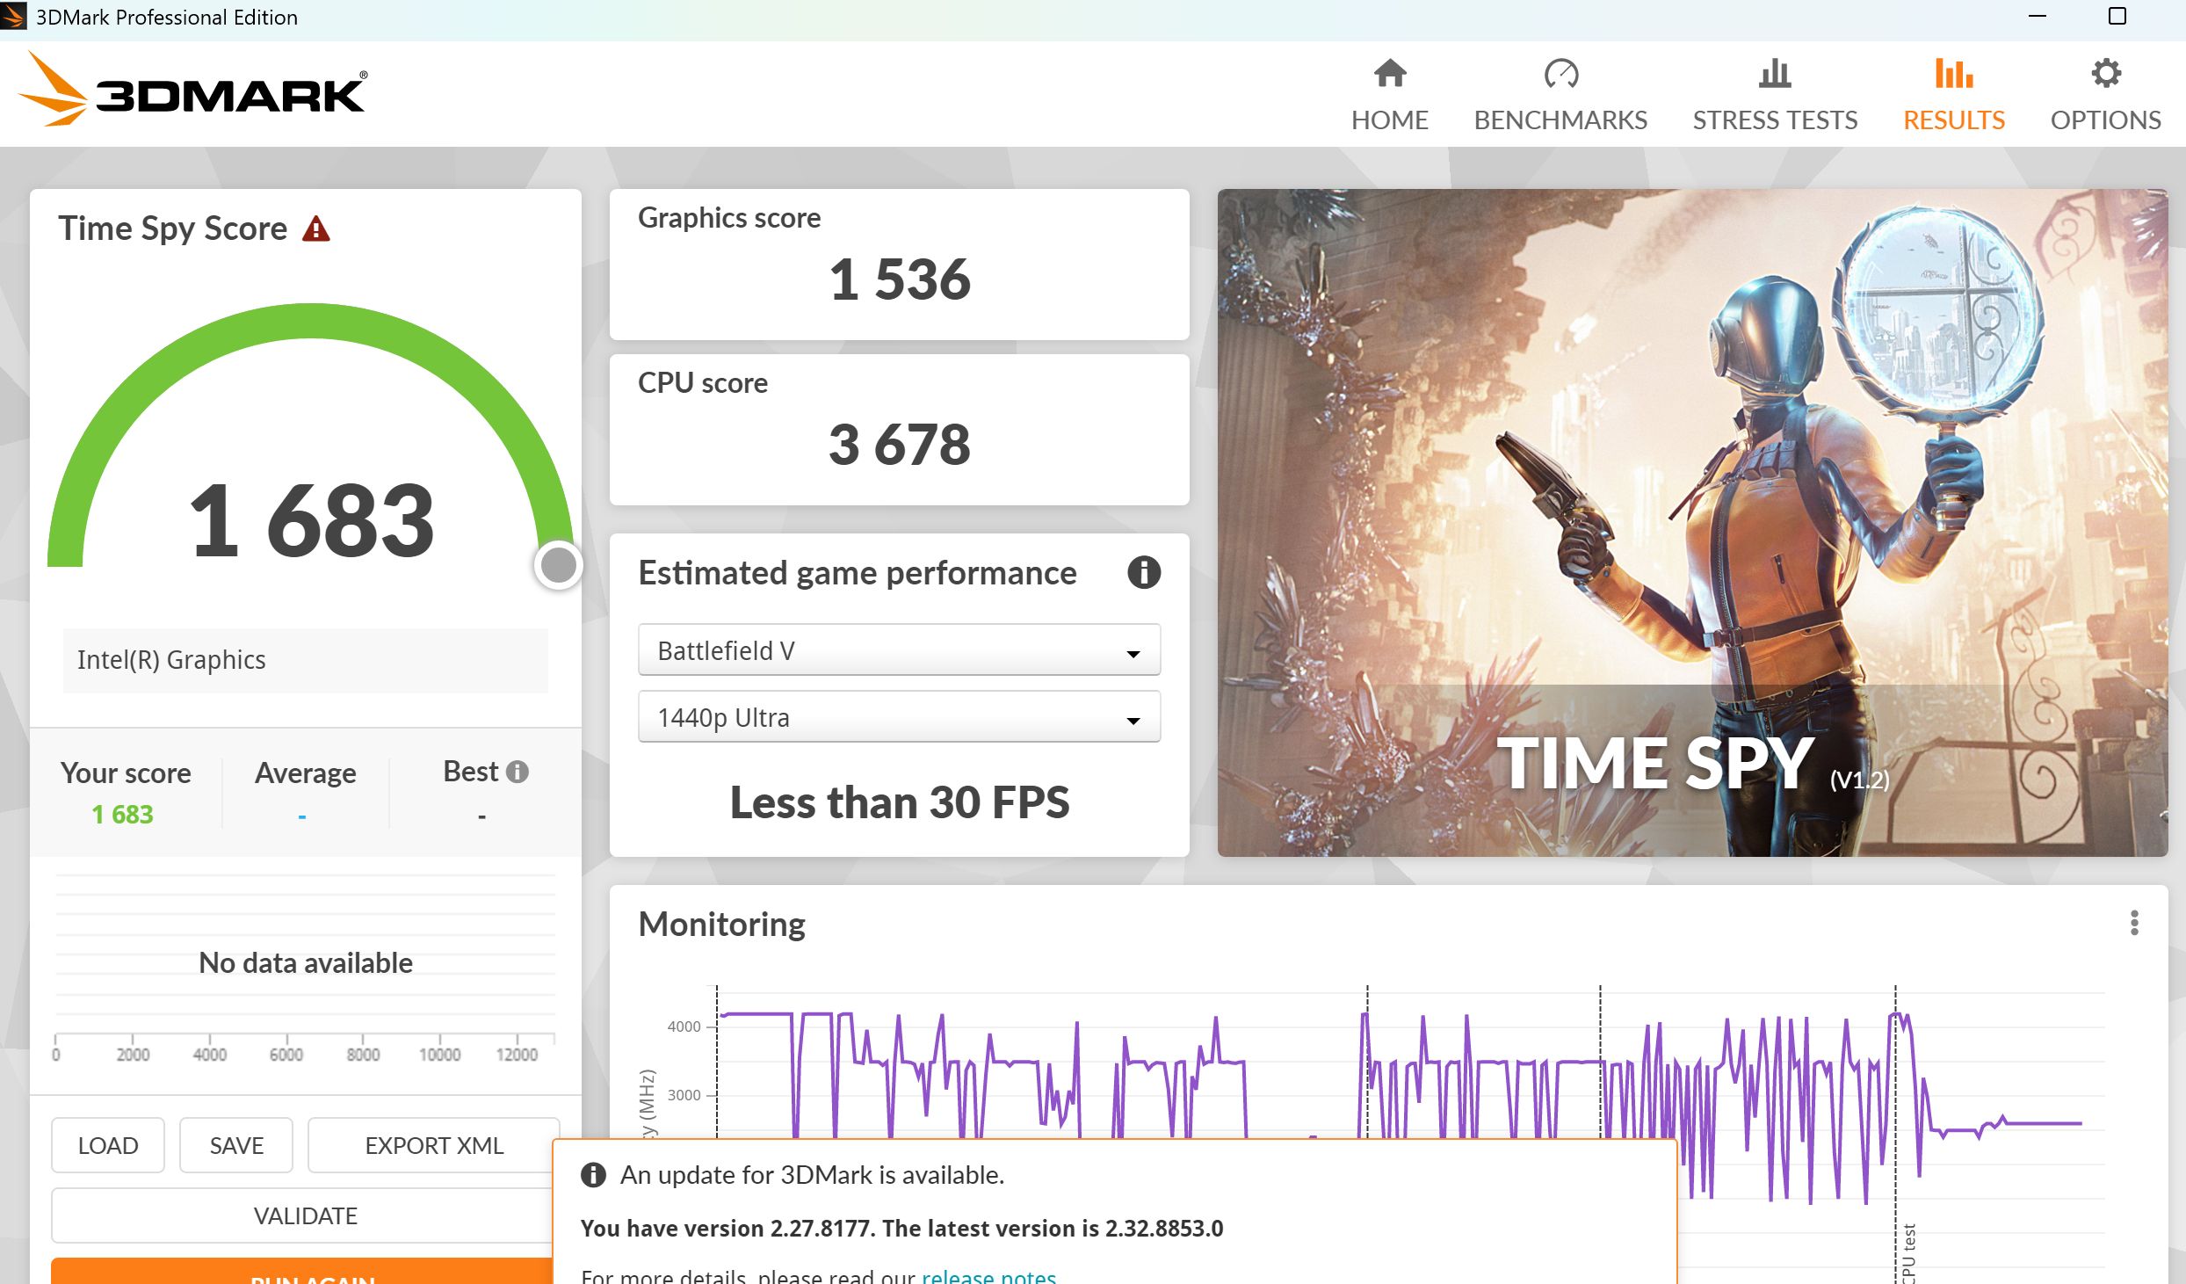Open the release notes link
The image size is (2186, 1284).
click(988, 1275)
